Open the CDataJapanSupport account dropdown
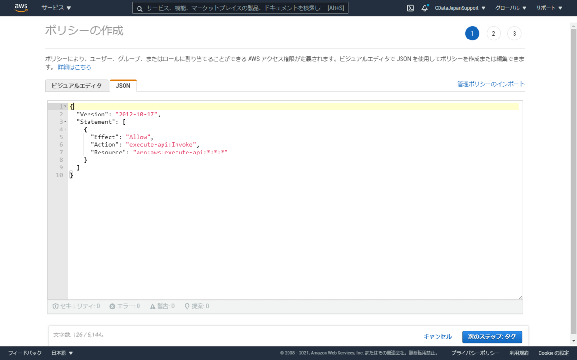The width and height of the screenshot is (577, 360). pyautogui.click(x=460, y=8)
